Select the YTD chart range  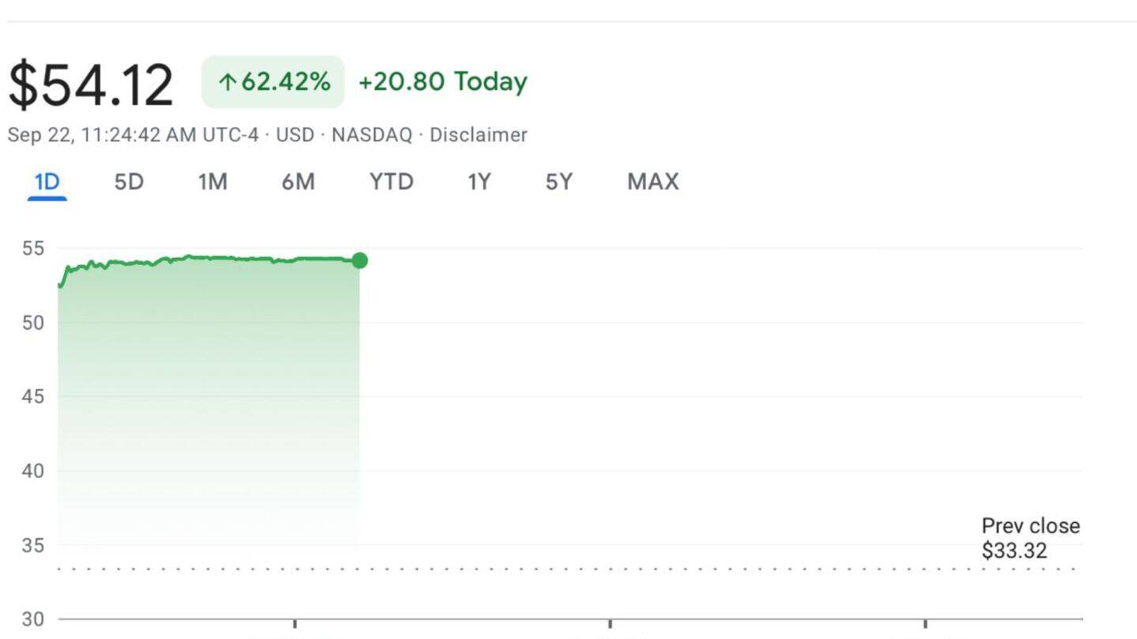pyautogui.click(x=391, y=181)
